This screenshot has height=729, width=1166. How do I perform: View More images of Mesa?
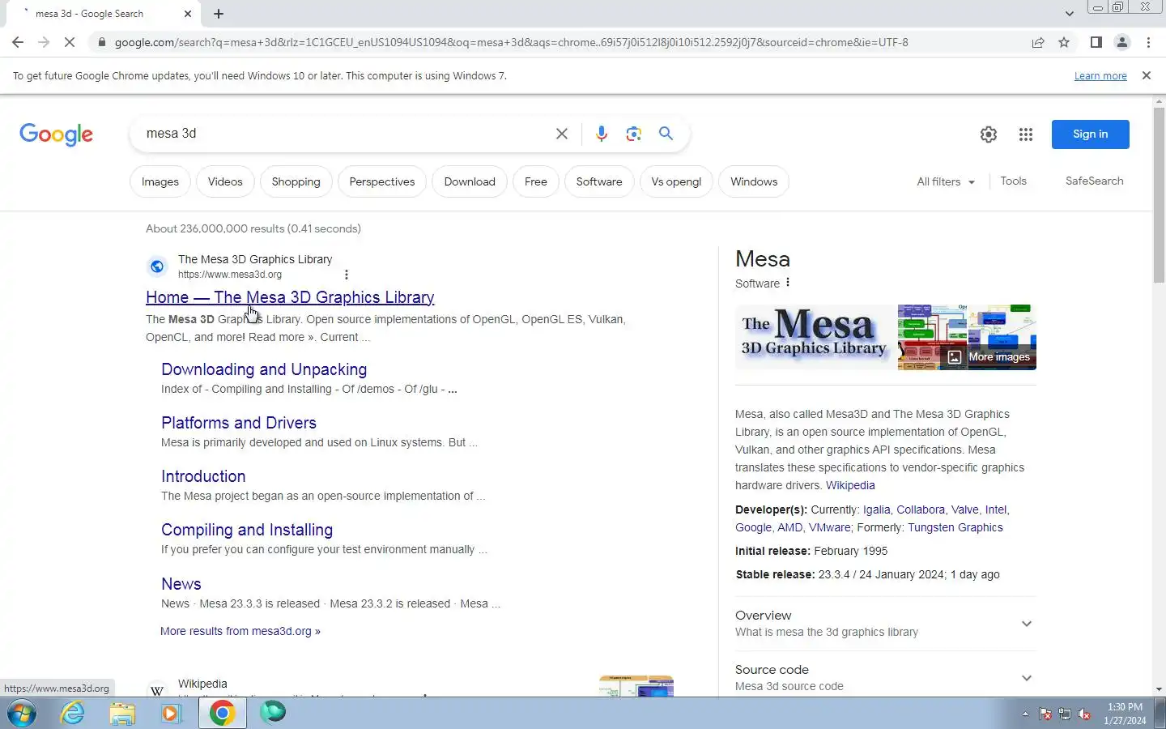990,357
